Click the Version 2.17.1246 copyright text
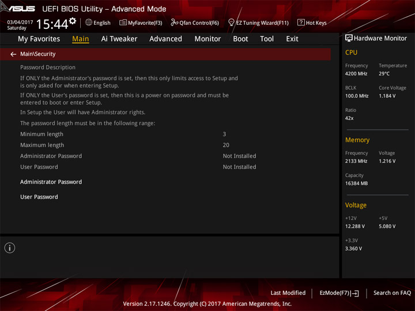The height and width of the screenshot is (311, 415). coord(207,304)
